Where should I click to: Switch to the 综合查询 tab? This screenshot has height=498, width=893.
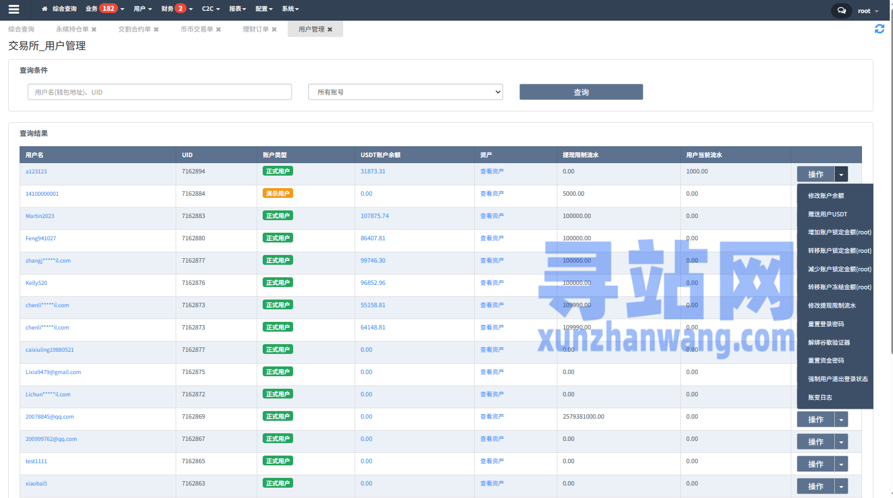pyautogui.click(x=21, y=29)
